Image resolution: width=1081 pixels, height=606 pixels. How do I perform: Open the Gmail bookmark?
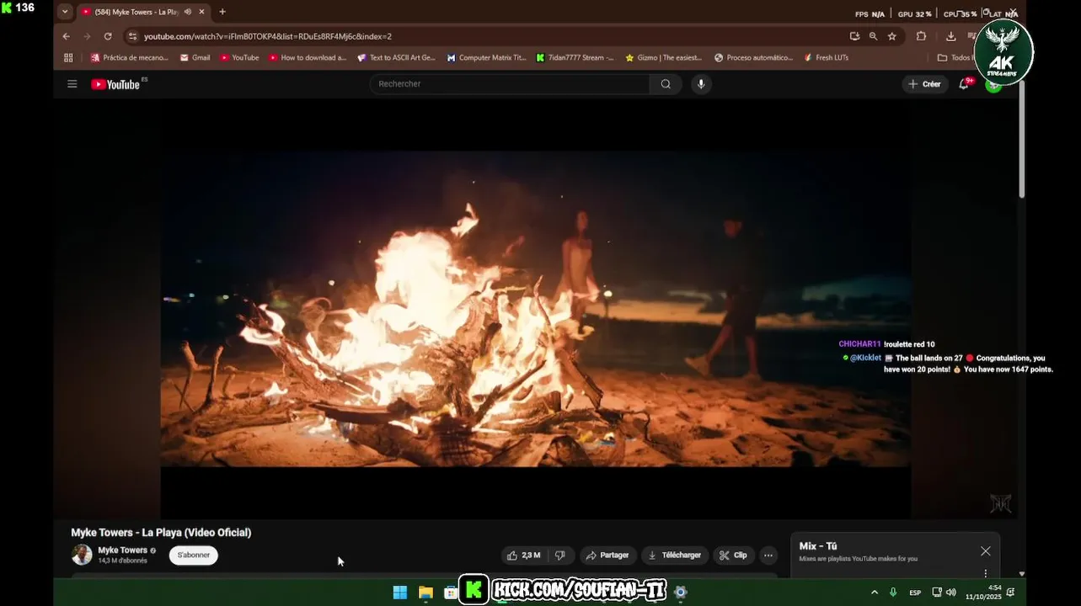(x=195, y=58)
